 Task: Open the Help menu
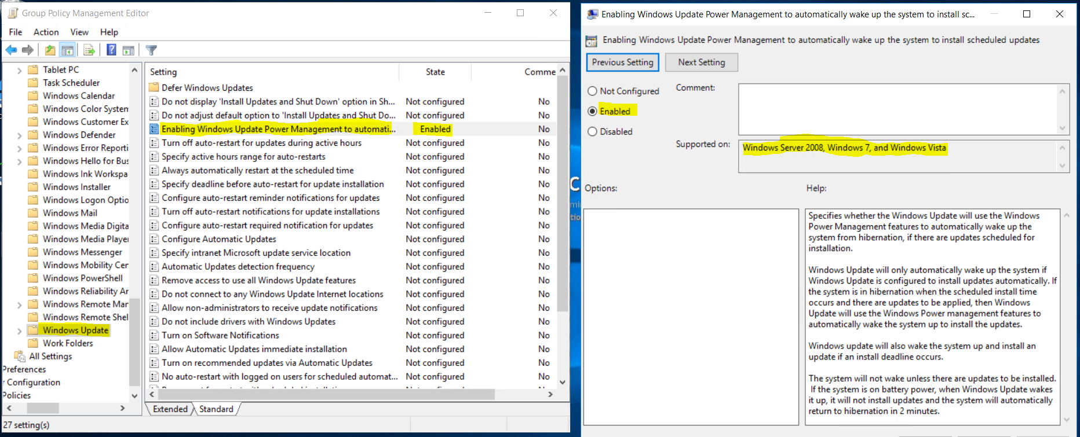coord(109,32)
